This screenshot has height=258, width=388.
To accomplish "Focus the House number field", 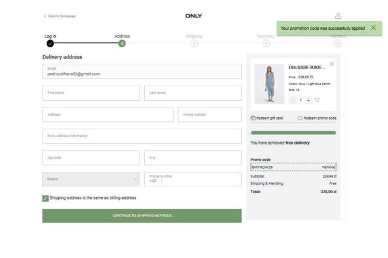I will point(210,115).
